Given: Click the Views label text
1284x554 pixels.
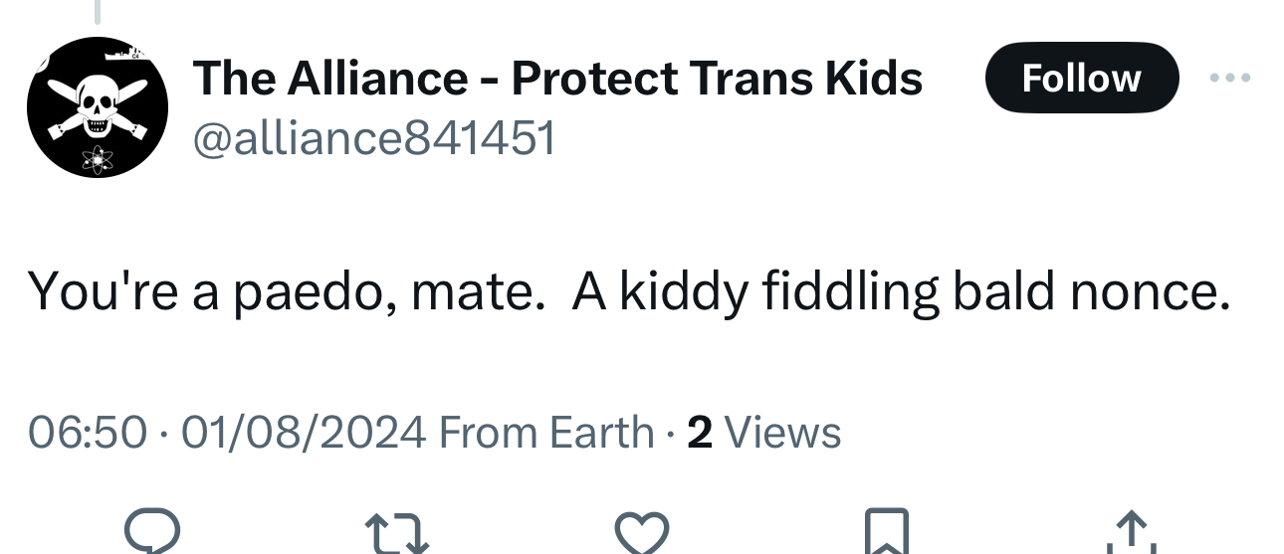Looking at the screenshot, I should 782,433.
